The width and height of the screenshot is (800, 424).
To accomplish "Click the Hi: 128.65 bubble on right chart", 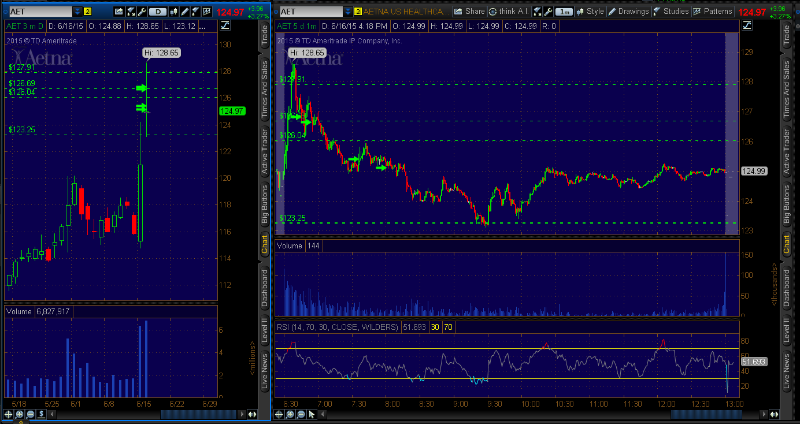I will pyautogui.click(x=308, y=53).
